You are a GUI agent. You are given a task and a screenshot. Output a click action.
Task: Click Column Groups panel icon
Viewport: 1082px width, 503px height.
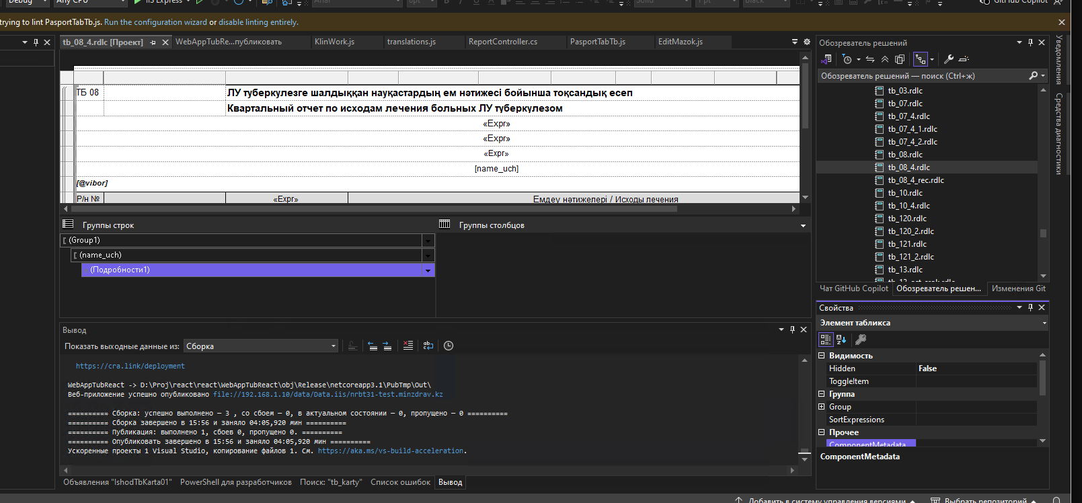(445, 224)
